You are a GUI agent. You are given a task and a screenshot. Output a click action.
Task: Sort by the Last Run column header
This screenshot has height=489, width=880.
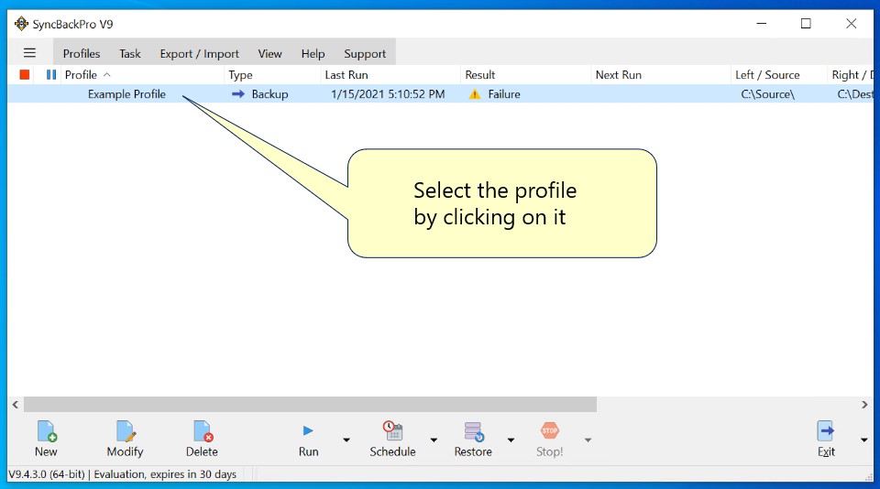coord(390,74)
